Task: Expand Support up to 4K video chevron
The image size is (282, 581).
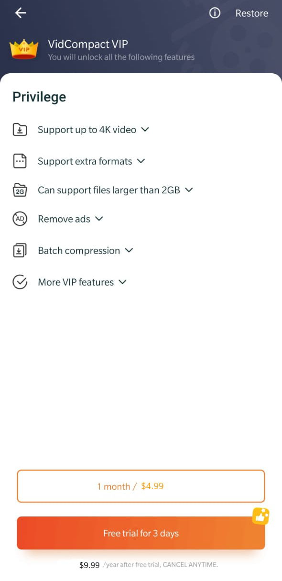Action: tap(145, 129)
